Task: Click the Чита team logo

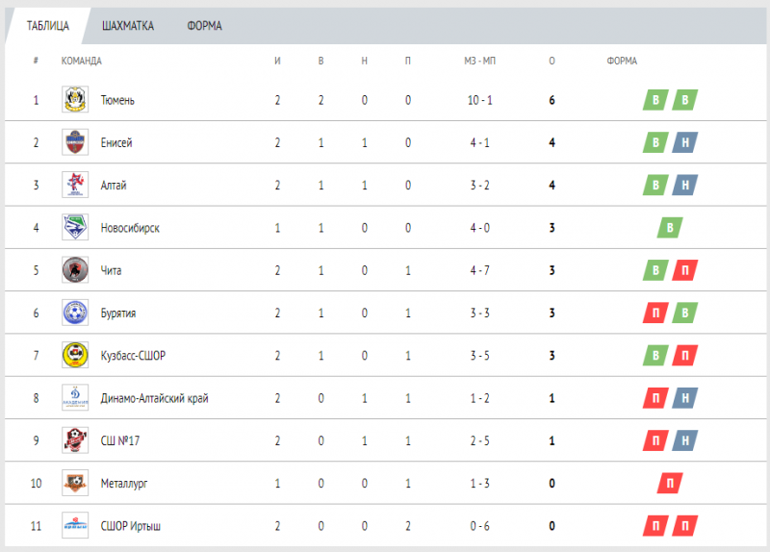Action: (74, 270)
